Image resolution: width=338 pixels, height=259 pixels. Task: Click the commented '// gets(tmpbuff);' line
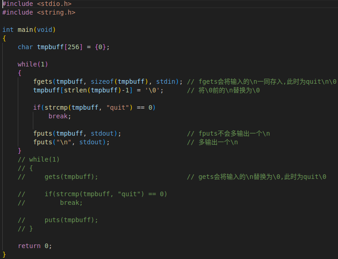point(58,177)
